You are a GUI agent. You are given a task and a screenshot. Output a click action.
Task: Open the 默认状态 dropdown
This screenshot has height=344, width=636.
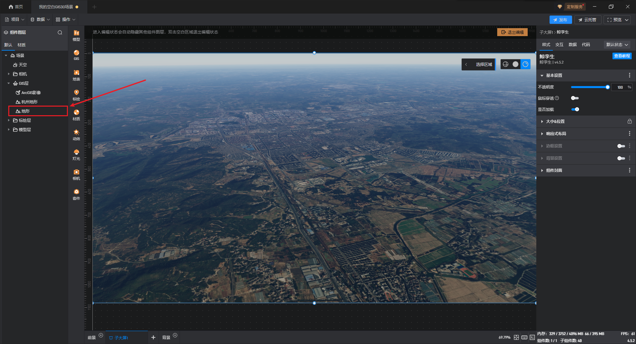(x=617, y=45)
